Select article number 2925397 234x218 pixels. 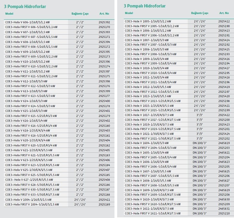click(x=104, y=71)
